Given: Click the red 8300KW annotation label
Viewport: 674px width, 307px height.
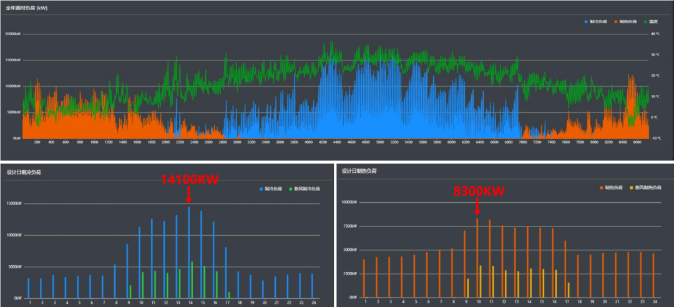Looking at the screenshot, I should tap(479, 191).
